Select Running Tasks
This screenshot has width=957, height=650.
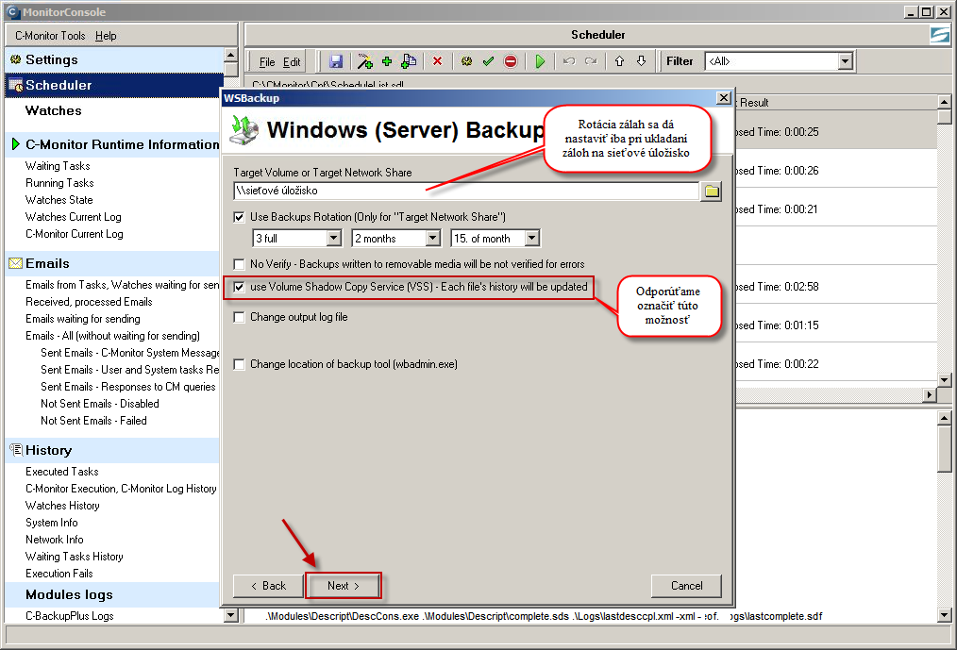point(59,183)
